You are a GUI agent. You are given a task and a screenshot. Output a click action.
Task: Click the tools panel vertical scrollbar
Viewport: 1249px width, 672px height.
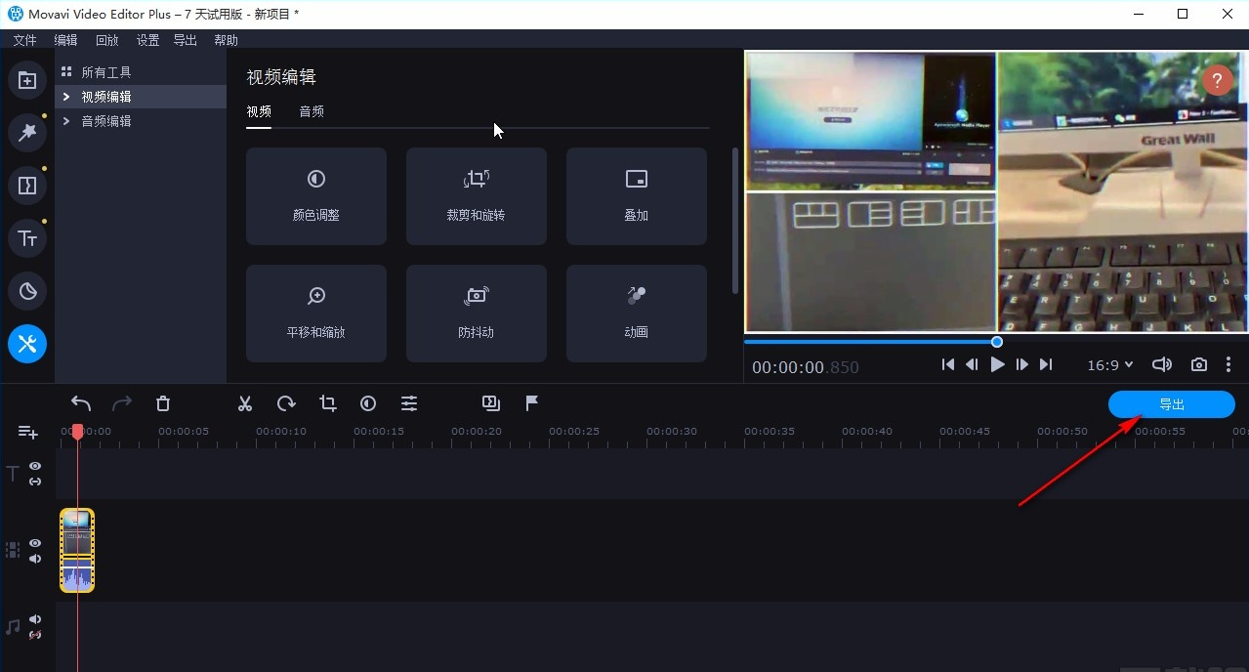coord(735,220)
